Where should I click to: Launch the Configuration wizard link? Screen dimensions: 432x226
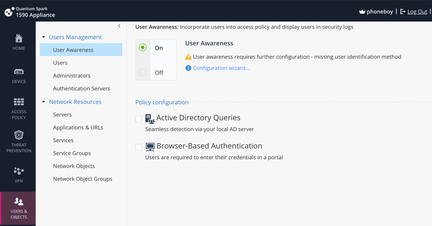pos(221,68)
